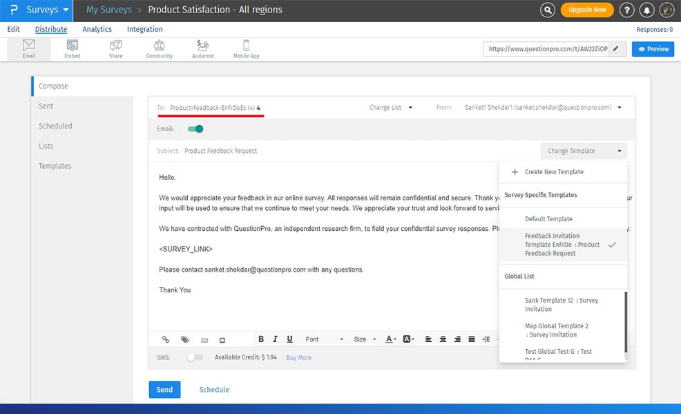The width and height of the screenshot is (681, 414).
Task: Align text right
Action: click(x=457, y=339)
